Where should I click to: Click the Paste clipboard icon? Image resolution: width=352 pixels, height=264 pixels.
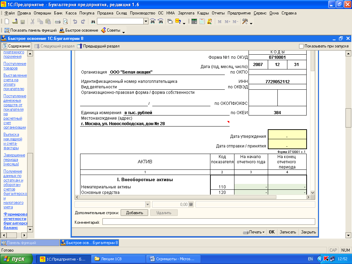pyautogui.click(x=48, y=22)
